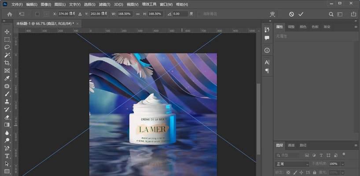Click the Share export icon
The width and height of the screenshot is (360, 176).
(353, 14)
